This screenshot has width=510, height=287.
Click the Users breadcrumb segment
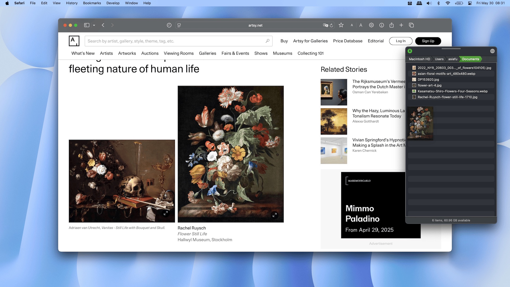(x=439, y=59)
